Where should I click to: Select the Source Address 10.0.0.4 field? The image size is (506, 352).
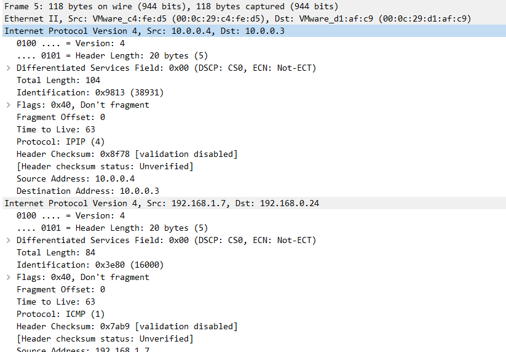click(76, 178)
